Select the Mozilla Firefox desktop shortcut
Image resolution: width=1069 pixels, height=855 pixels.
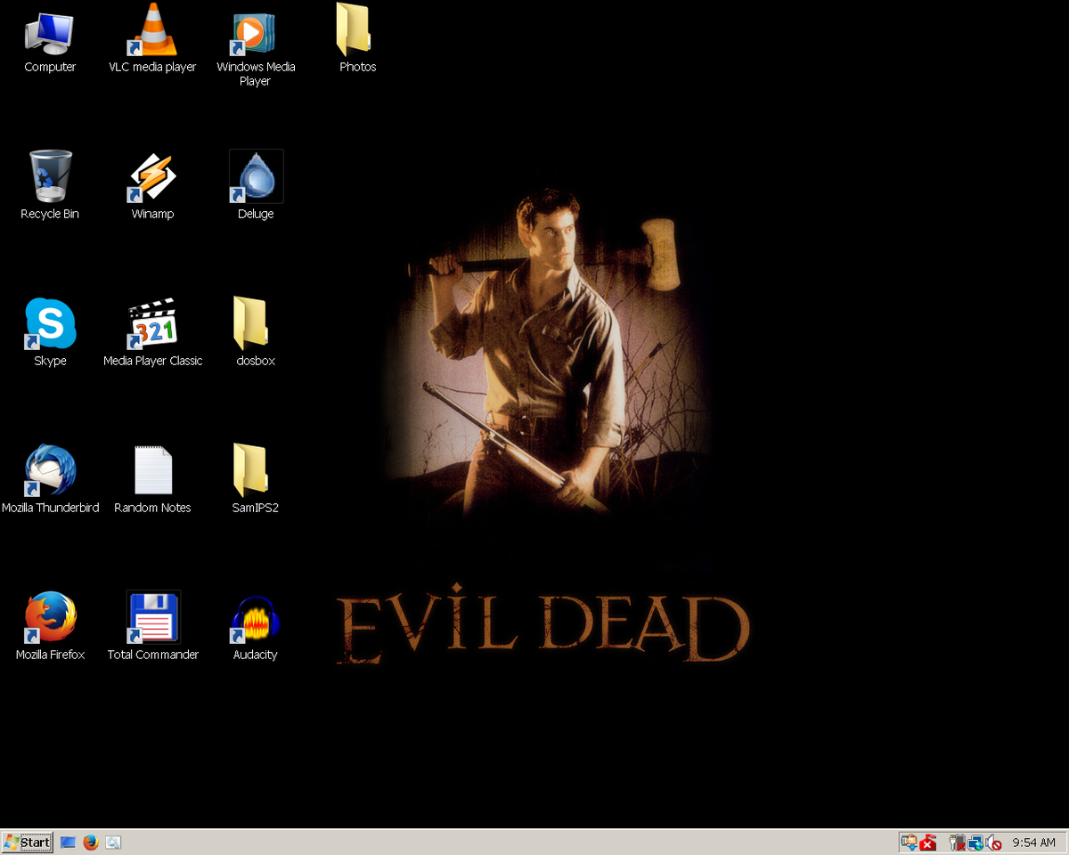pos(50,626)
